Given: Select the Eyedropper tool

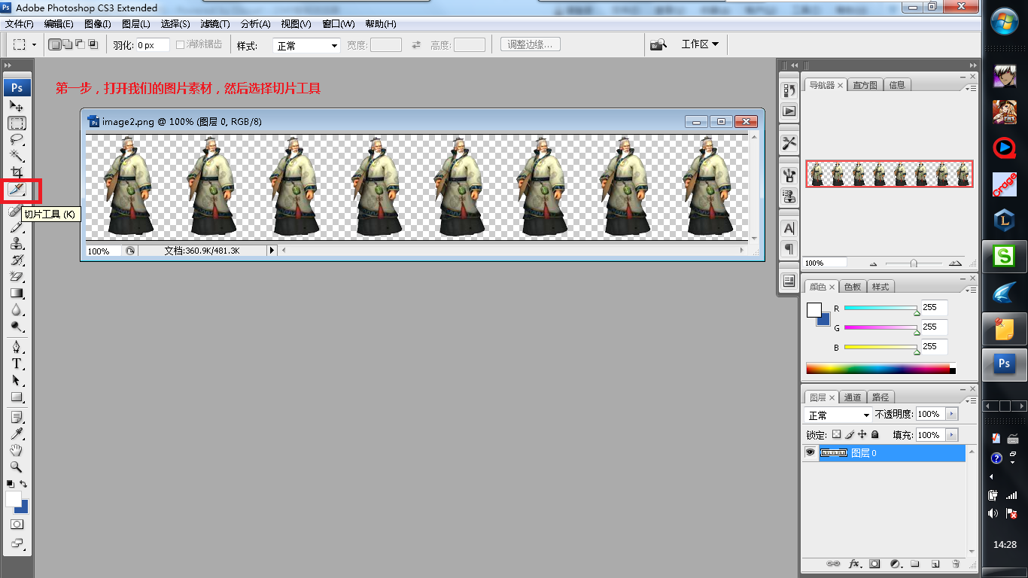Looking at the screenshot, I should [17, 434].
